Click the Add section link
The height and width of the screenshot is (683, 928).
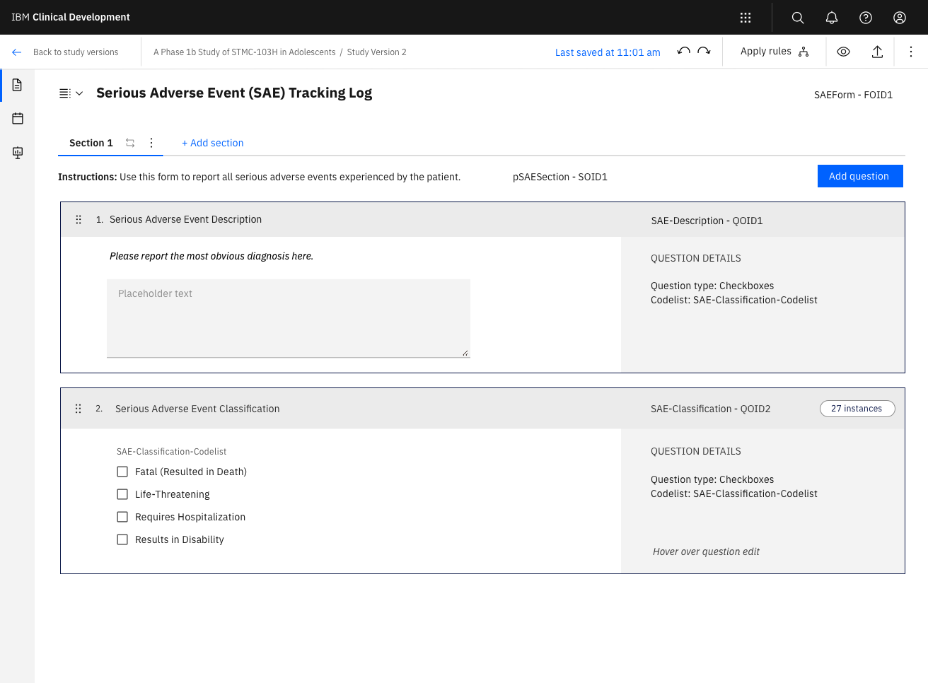(212, 143)
